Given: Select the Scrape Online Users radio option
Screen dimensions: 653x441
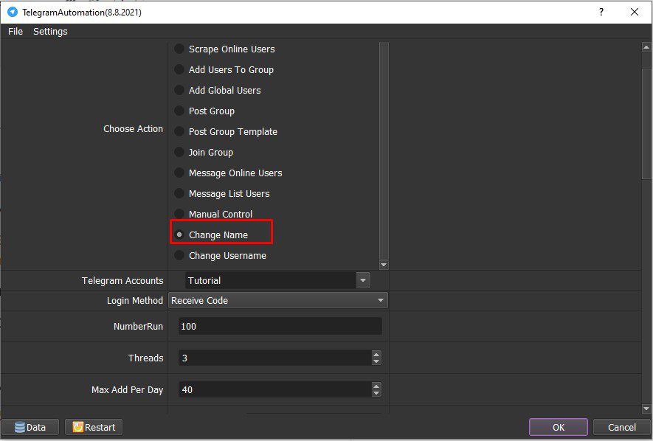Looking at the screenshot, I should (179, 49).
